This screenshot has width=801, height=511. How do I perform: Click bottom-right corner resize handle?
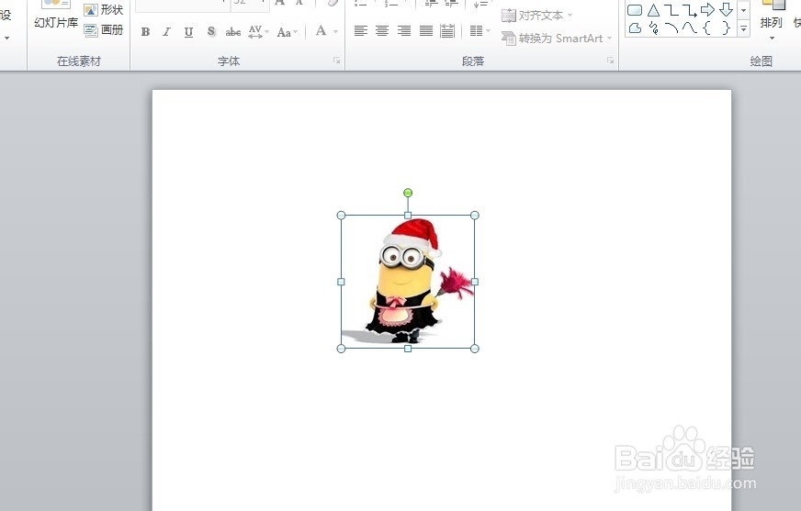pos(475,349)
